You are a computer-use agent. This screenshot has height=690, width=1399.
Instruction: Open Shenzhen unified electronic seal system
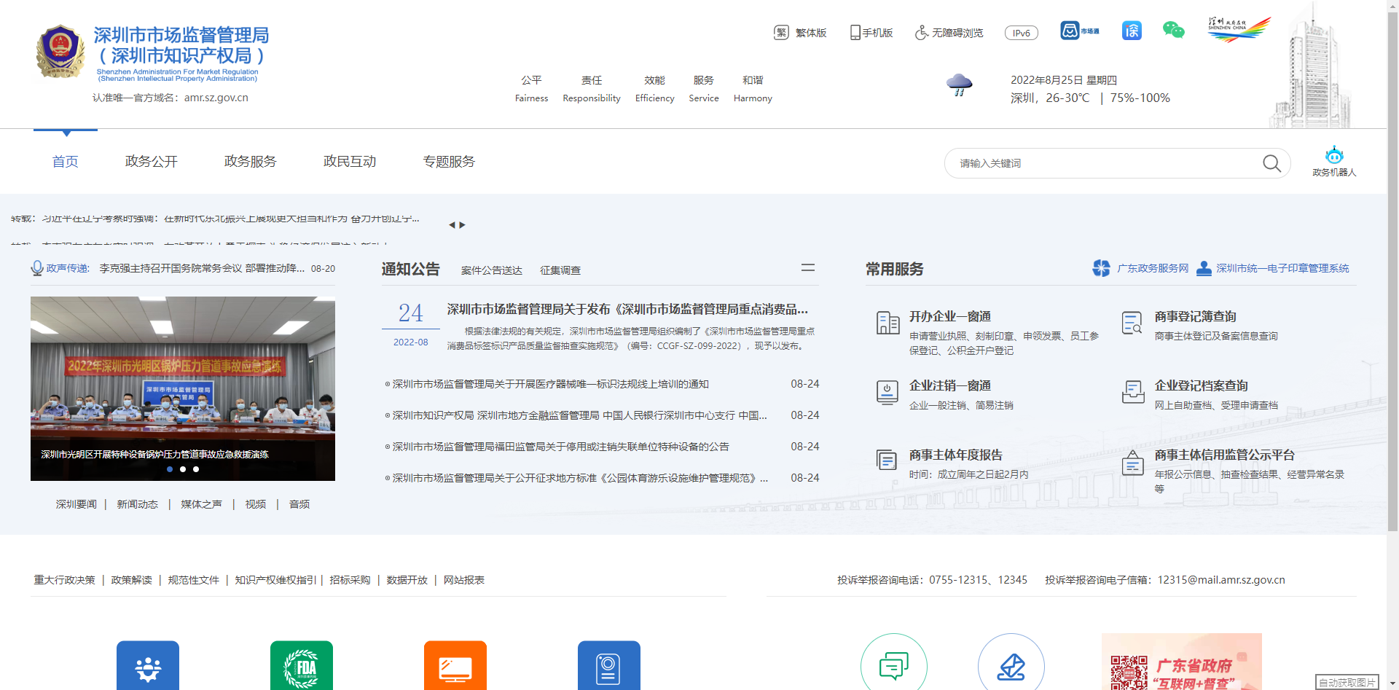[1273, 268]
